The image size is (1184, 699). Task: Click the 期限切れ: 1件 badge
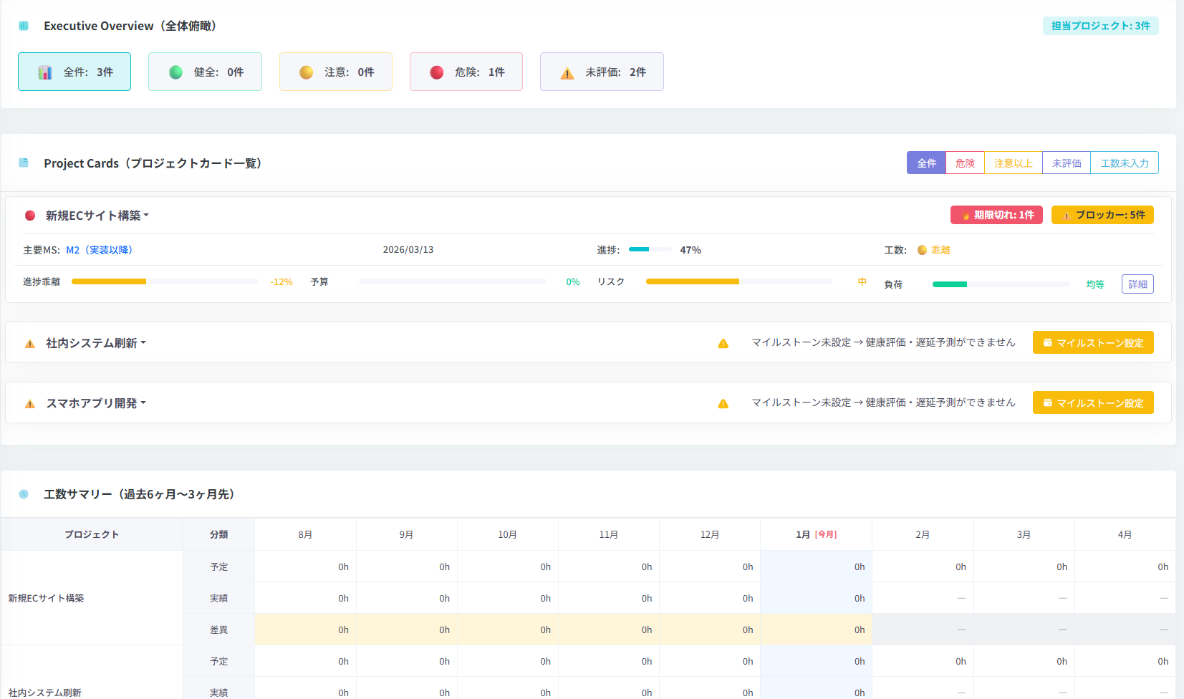click(x=996, y=215)
